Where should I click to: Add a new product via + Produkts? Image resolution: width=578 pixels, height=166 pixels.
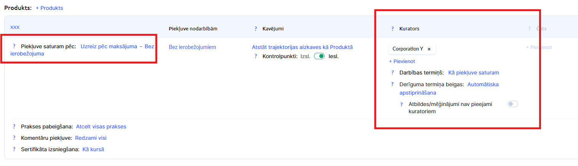click(x=49, y=8)
